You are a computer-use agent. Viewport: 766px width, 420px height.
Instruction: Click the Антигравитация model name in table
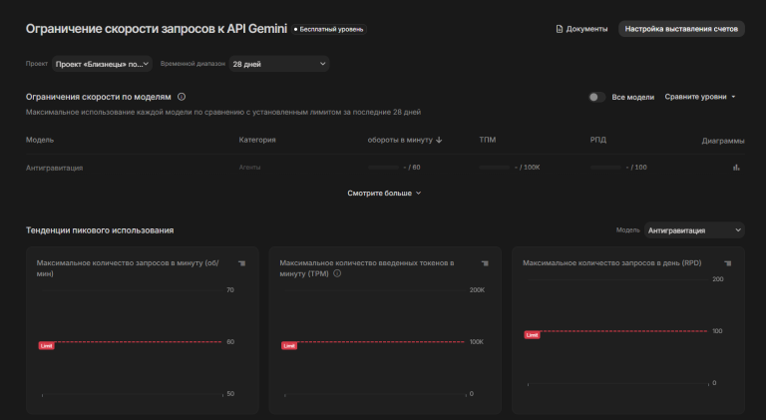(54, 168)
